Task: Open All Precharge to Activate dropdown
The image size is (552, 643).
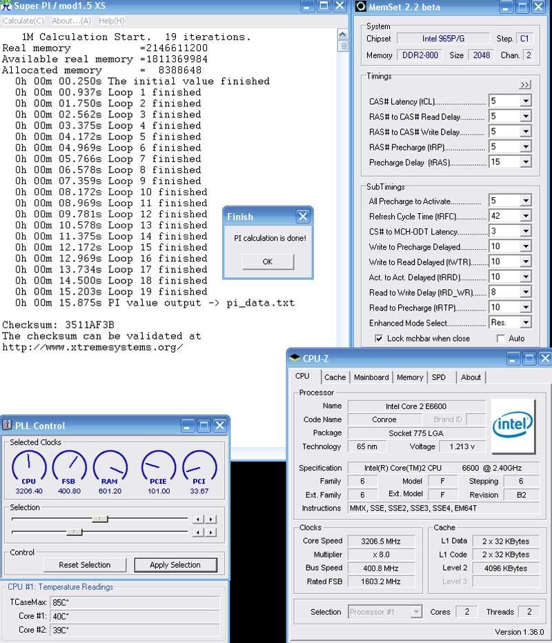Action: pos(526,201)
